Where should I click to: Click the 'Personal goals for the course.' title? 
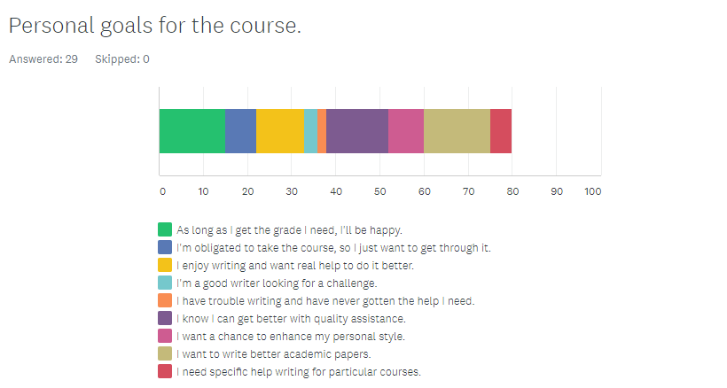tap(154, 27)
